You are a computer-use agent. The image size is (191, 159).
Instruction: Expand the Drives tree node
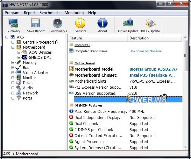click(x=13, y=83)
